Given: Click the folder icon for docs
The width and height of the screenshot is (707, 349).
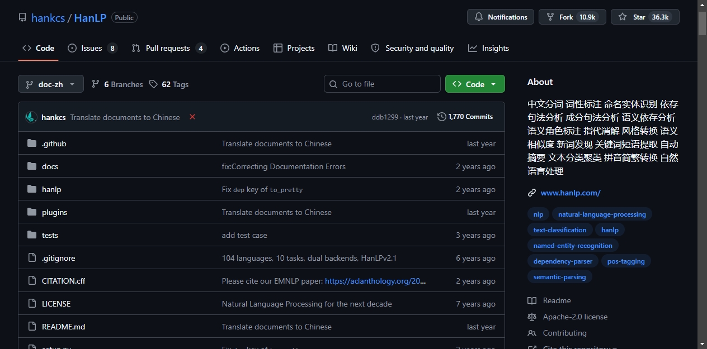Looking at the screenshot, I should 32,166.
